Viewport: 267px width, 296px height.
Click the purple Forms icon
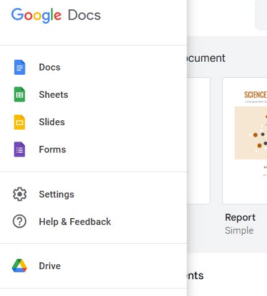coord(19,150)
